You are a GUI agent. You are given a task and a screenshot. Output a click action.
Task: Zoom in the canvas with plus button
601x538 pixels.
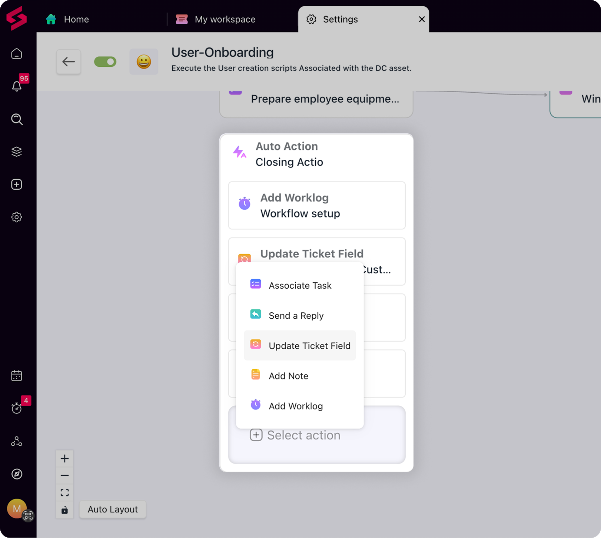coord(64,459)
